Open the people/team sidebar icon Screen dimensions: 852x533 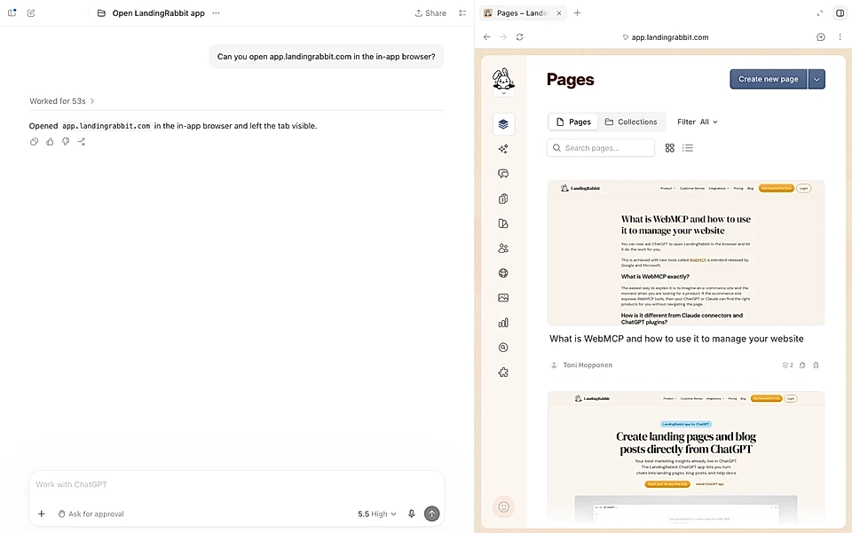(504, 248)
